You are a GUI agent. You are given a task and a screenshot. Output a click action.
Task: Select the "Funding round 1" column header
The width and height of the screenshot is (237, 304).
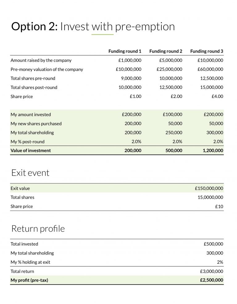coord(125,51)
